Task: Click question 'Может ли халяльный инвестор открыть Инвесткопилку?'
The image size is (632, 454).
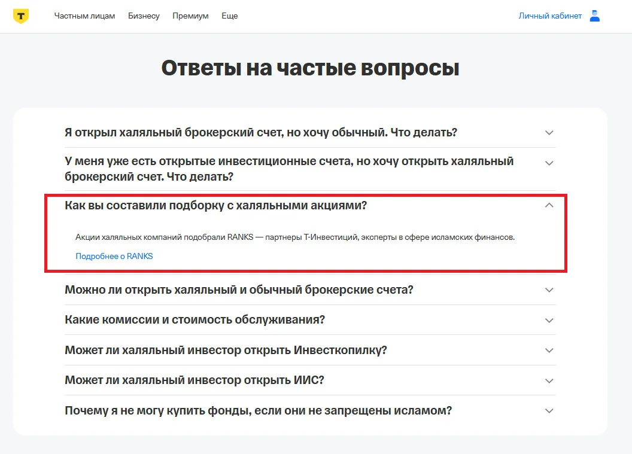Action: 226,350
